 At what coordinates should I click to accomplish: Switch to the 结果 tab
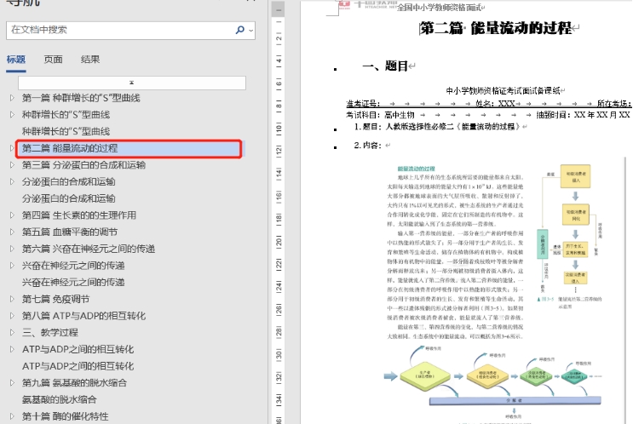coord(89,60)
